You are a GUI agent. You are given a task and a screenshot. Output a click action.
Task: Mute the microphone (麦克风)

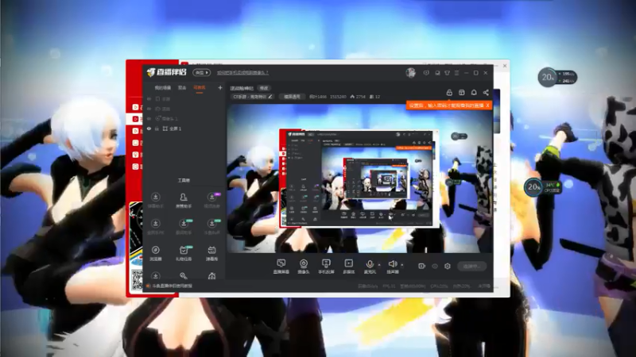click(x=370, y=267)
